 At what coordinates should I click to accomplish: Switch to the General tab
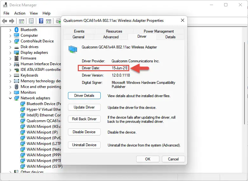click(78, 37)
